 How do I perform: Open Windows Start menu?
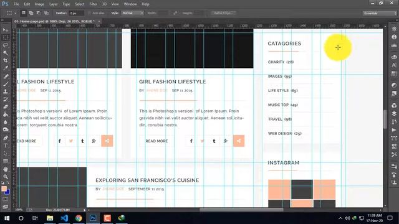tap(7, 218)
